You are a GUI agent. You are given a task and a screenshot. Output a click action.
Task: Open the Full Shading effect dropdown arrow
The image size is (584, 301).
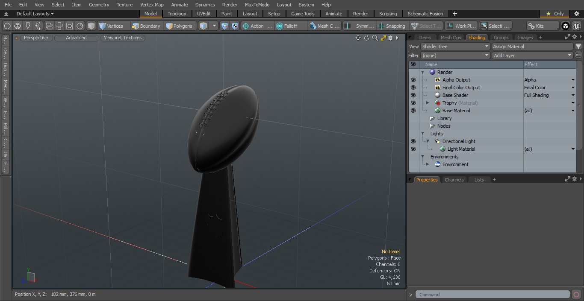(x=573, y=95)
